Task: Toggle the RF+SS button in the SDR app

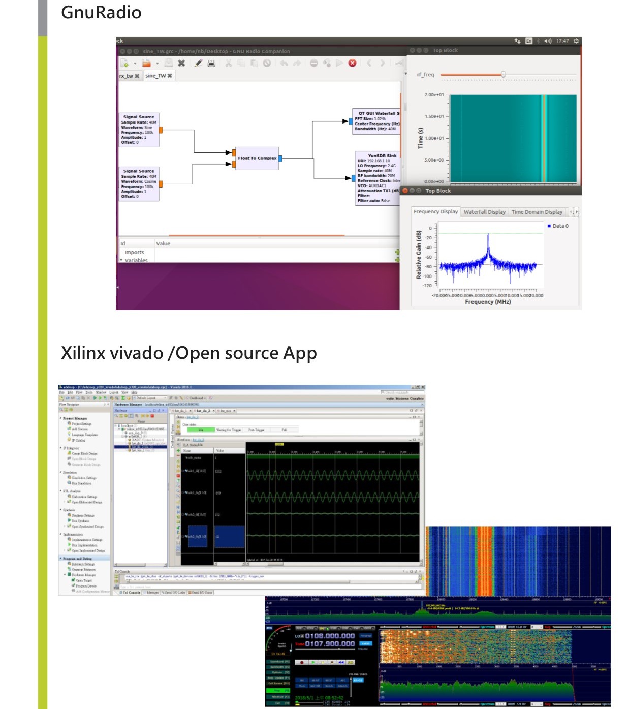Action: [358, 680]
